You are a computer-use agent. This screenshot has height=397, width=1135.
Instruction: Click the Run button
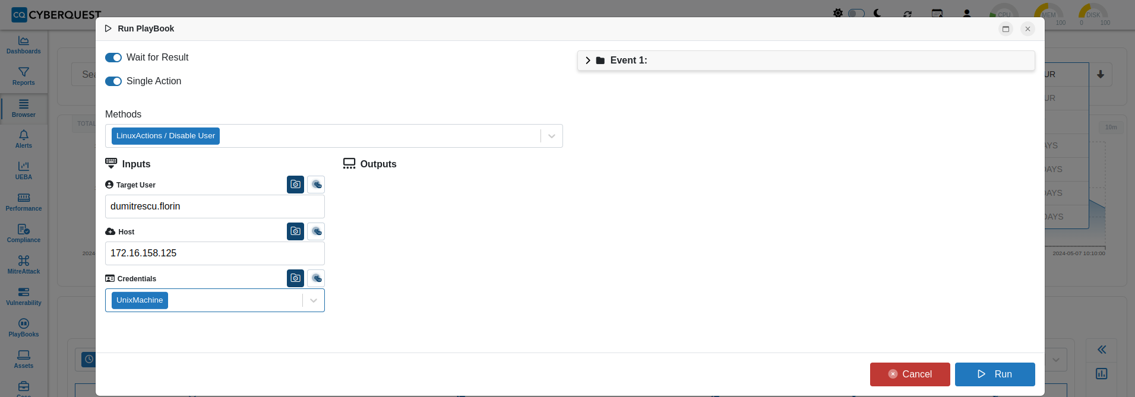click(x=995, y=374)
